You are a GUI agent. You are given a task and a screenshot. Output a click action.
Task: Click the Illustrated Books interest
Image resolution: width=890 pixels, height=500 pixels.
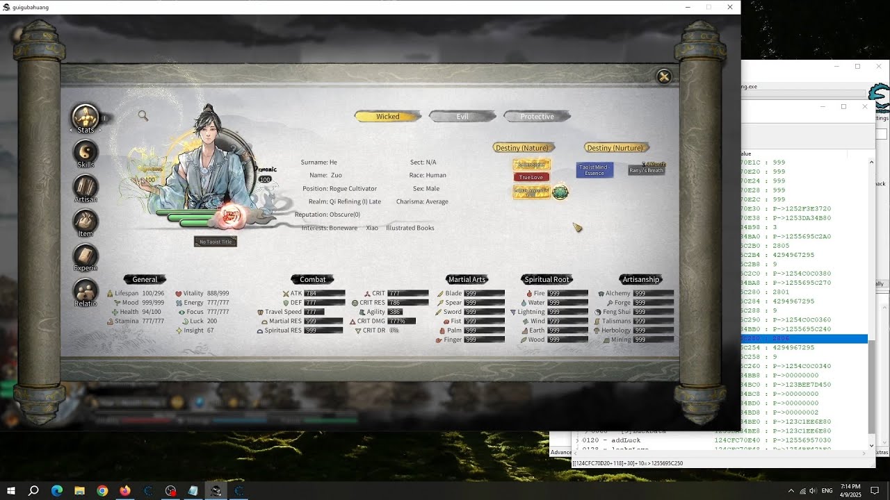click(x=410, y=228)
